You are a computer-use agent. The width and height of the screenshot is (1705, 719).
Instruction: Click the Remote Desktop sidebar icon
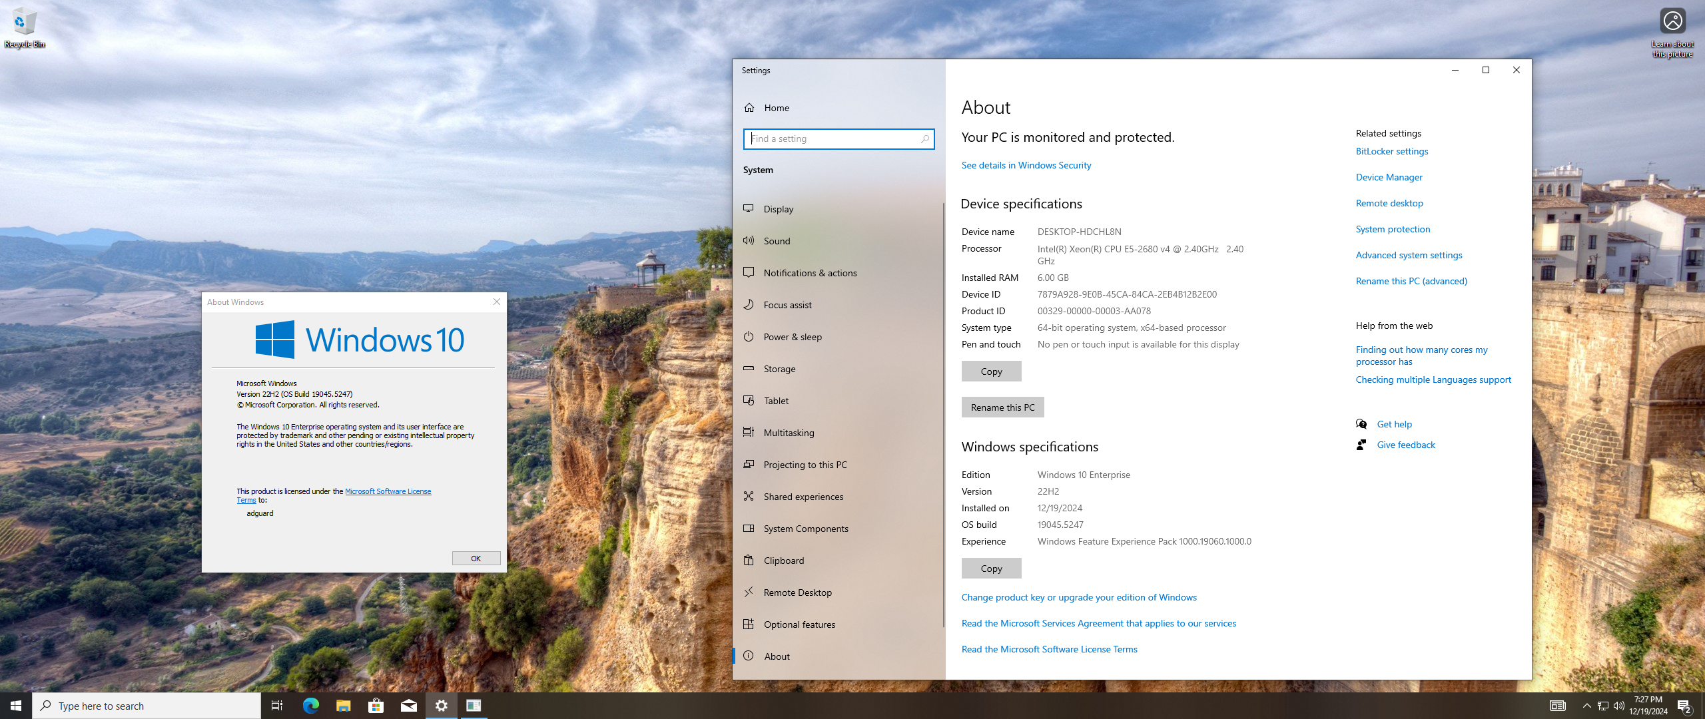(x=749, y=592)
